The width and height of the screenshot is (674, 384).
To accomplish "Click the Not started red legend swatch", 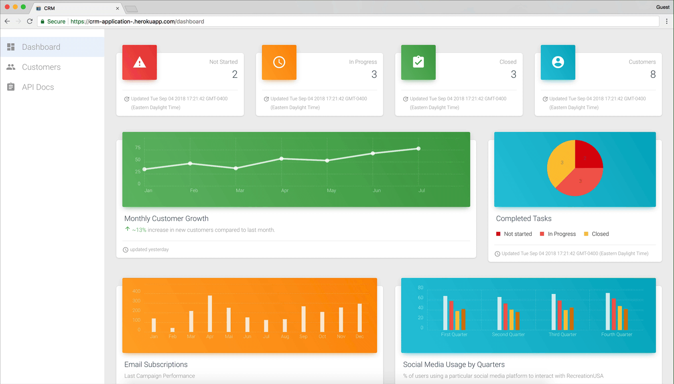I will click(x=498, y=234).
